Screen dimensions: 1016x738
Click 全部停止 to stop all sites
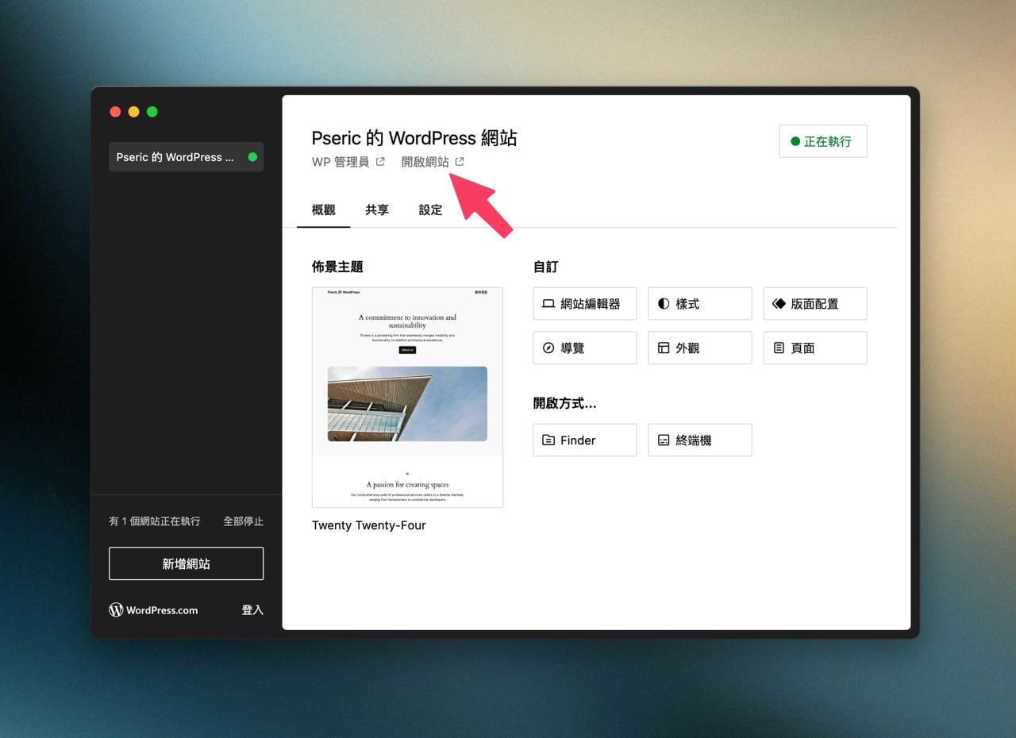click(243, 521)
